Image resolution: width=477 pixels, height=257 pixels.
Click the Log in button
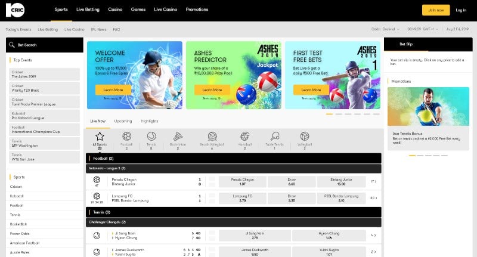click(461, 10)
